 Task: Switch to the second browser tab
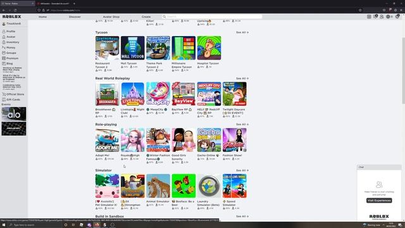tap(54, 4)
